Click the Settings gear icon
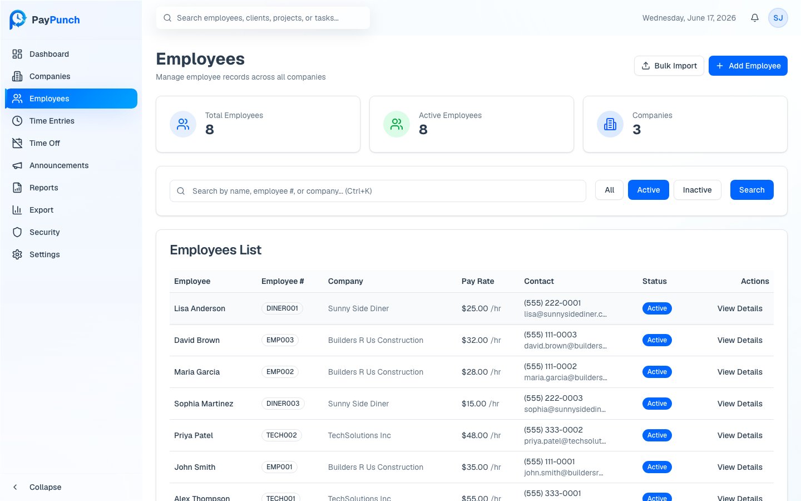 17,254
